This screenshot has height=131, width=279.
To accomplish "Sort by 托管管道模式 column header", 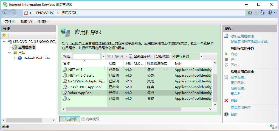I will click(x=159, y=63).
